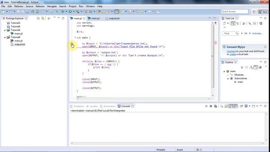The height and width of the screenshot is (152, 270).
Task: Click the Activate... link in the Task List
Action: (257, 33)
